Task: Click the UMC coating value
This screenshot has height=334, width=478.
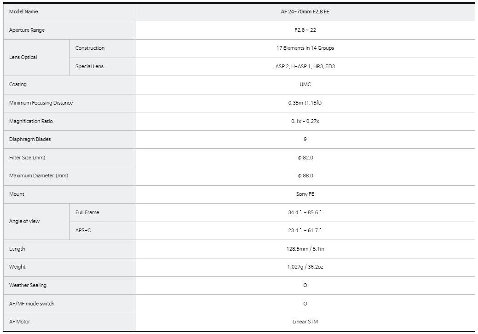Action: 305,84
